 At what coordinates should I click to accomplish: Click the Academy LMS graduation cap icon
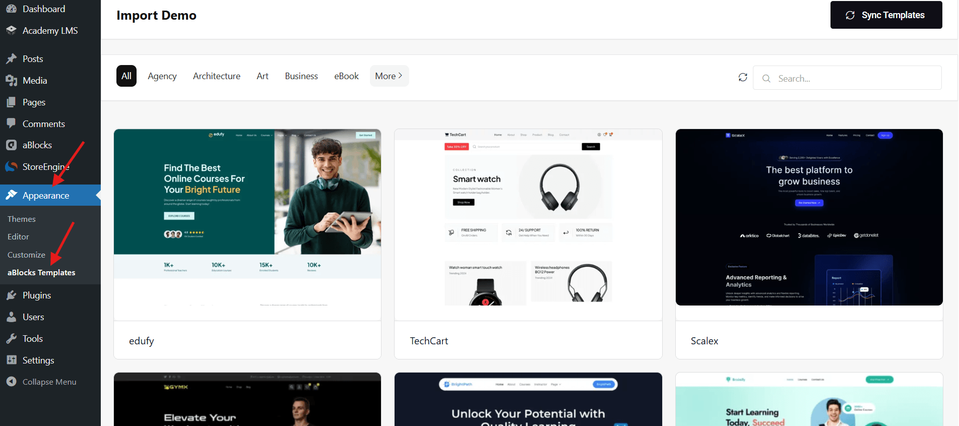[x=11, y=30]
